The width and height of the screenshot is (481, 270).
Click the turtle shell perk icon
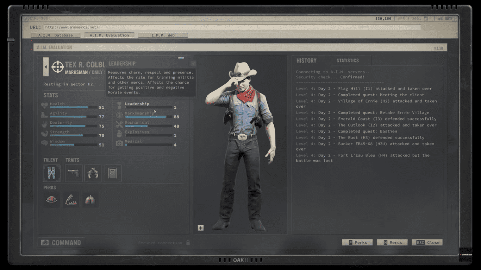click(x=51, y=200)
